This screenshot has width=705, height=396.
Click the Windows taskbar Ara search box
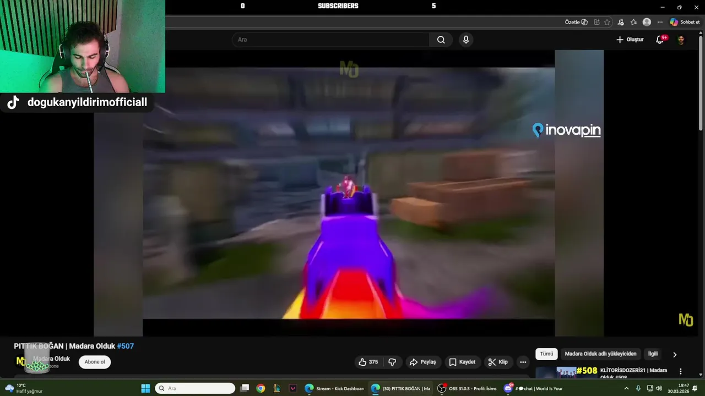point(196,388)
